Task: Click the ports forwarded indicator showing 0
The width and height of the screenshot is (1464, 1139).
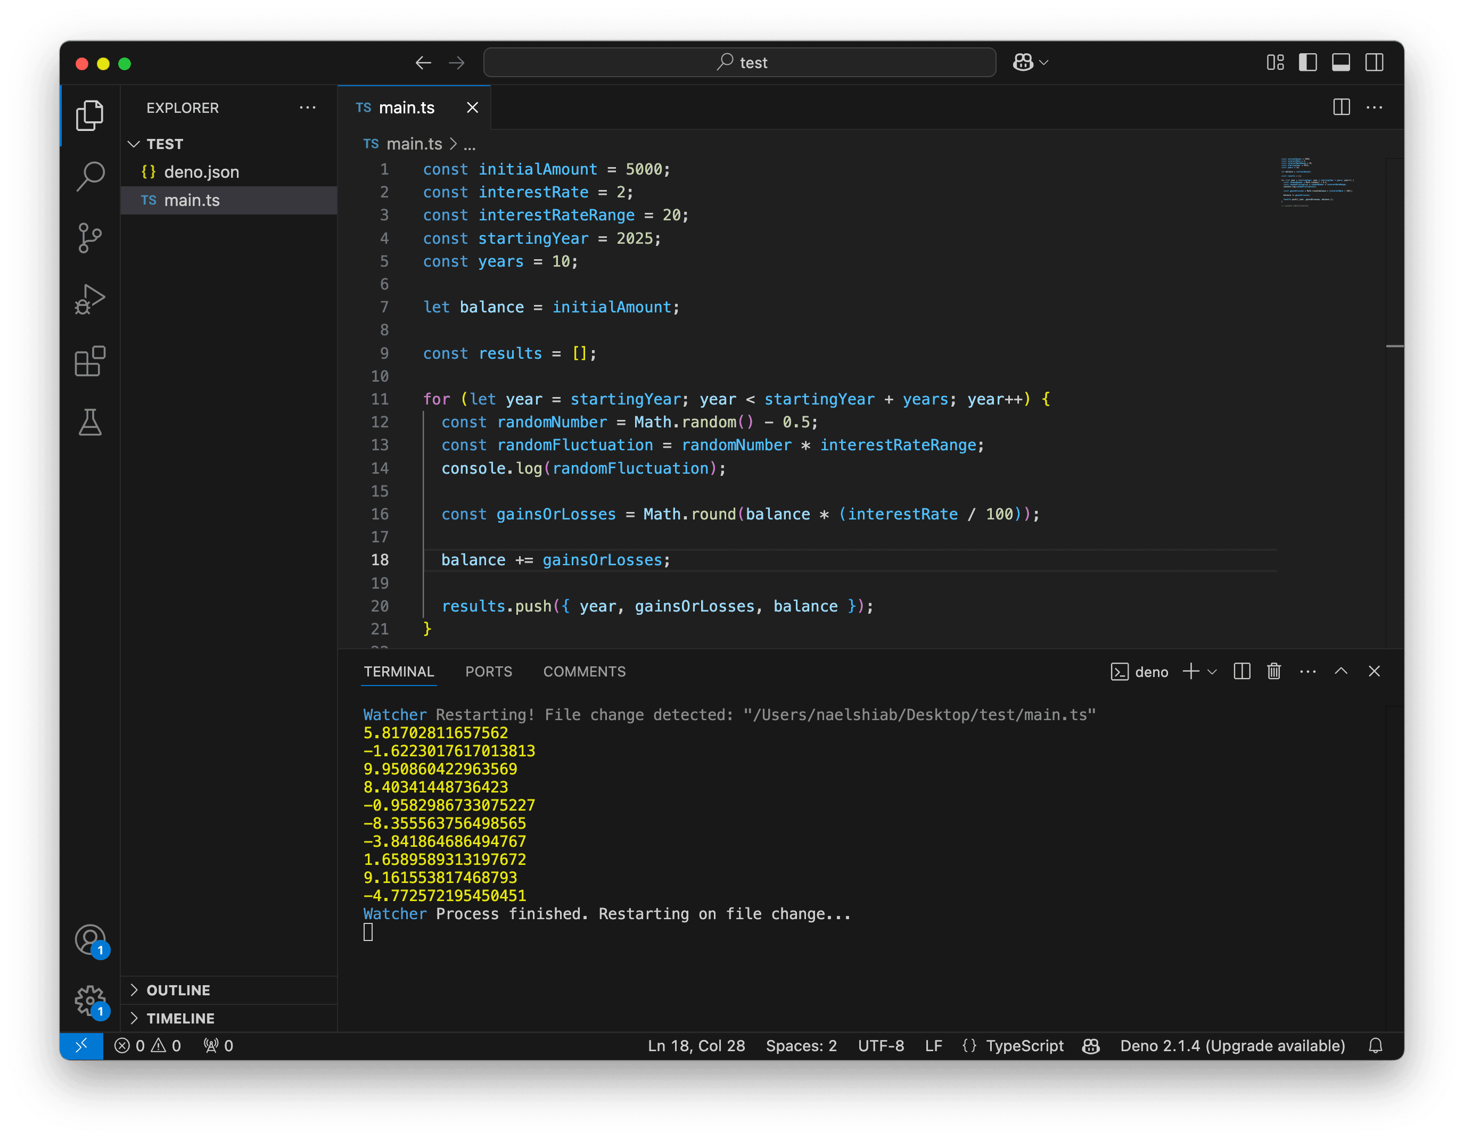Action: 218,1046
